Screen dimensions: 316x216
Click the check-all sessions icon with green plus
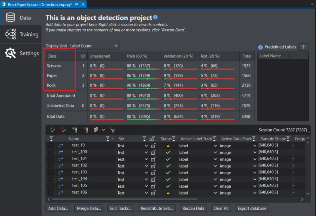coord(52,130)
